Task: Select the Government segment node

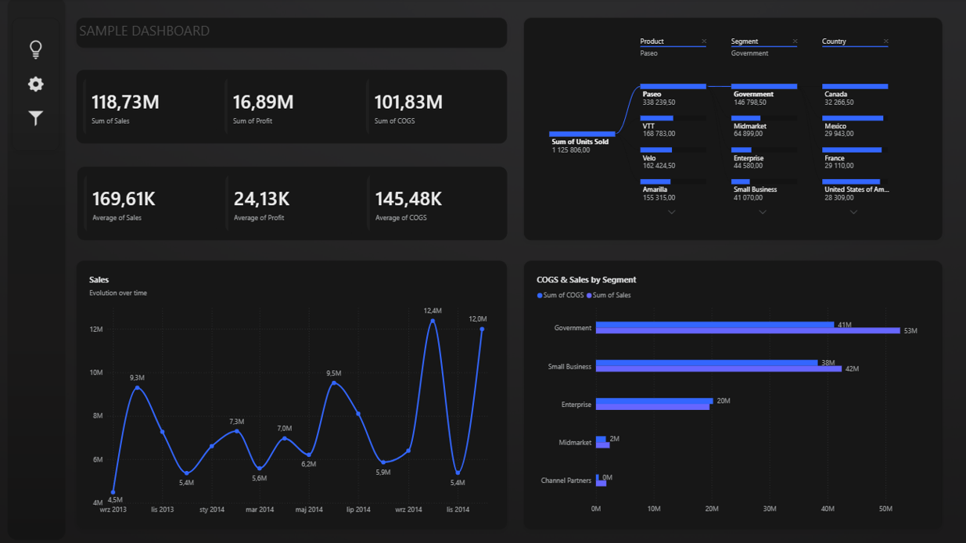Action: (x=764, y=95)
